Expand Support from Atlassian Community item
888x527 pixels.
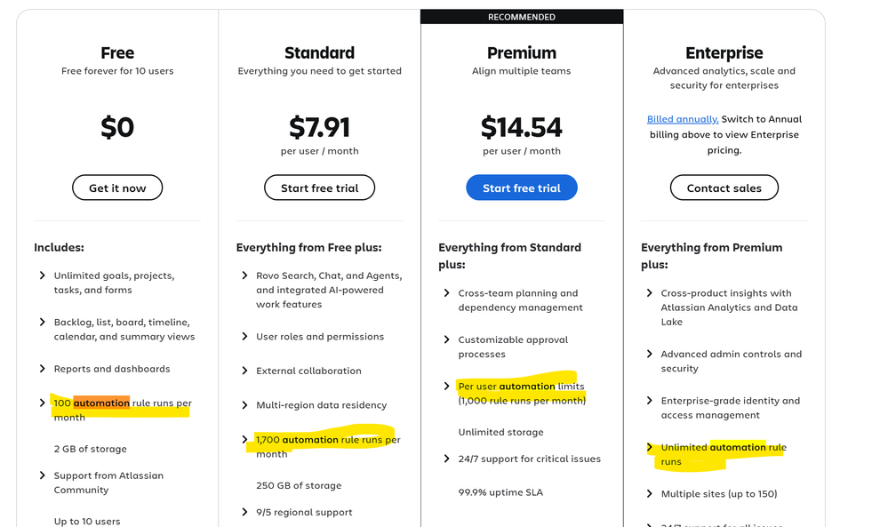point(43,475)
